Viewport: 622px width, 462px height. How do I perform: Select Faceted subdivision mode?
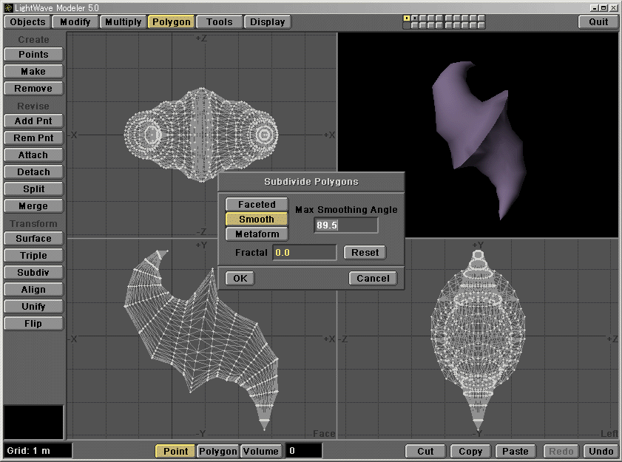[256, 204]
